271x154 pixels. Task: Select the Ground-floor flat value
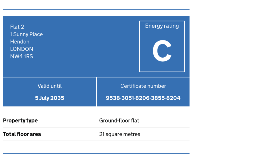[119, 120]
